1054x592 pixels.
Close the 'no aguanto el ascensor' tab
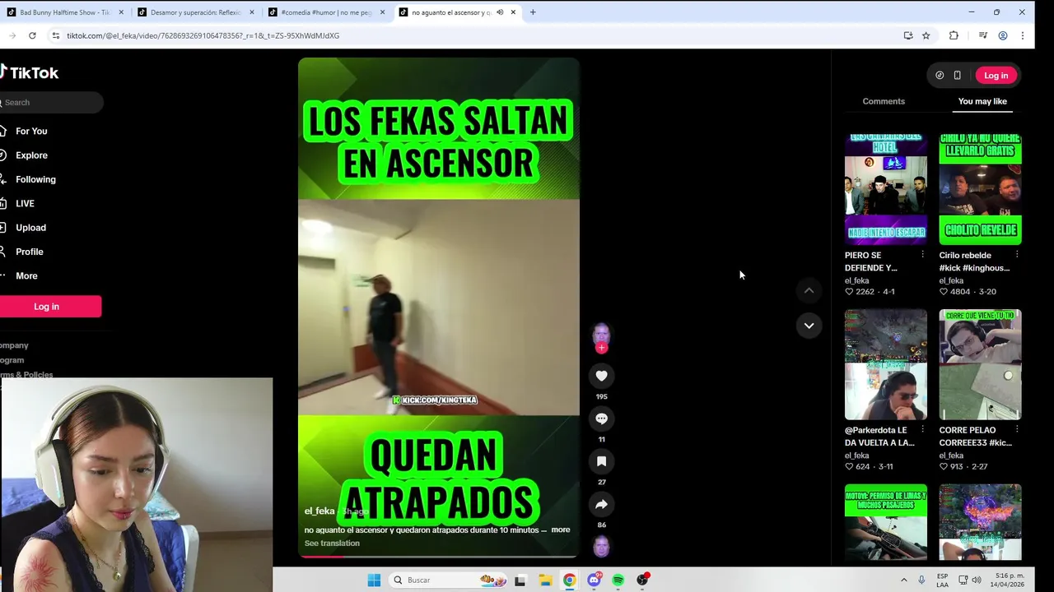coord(513,12)
